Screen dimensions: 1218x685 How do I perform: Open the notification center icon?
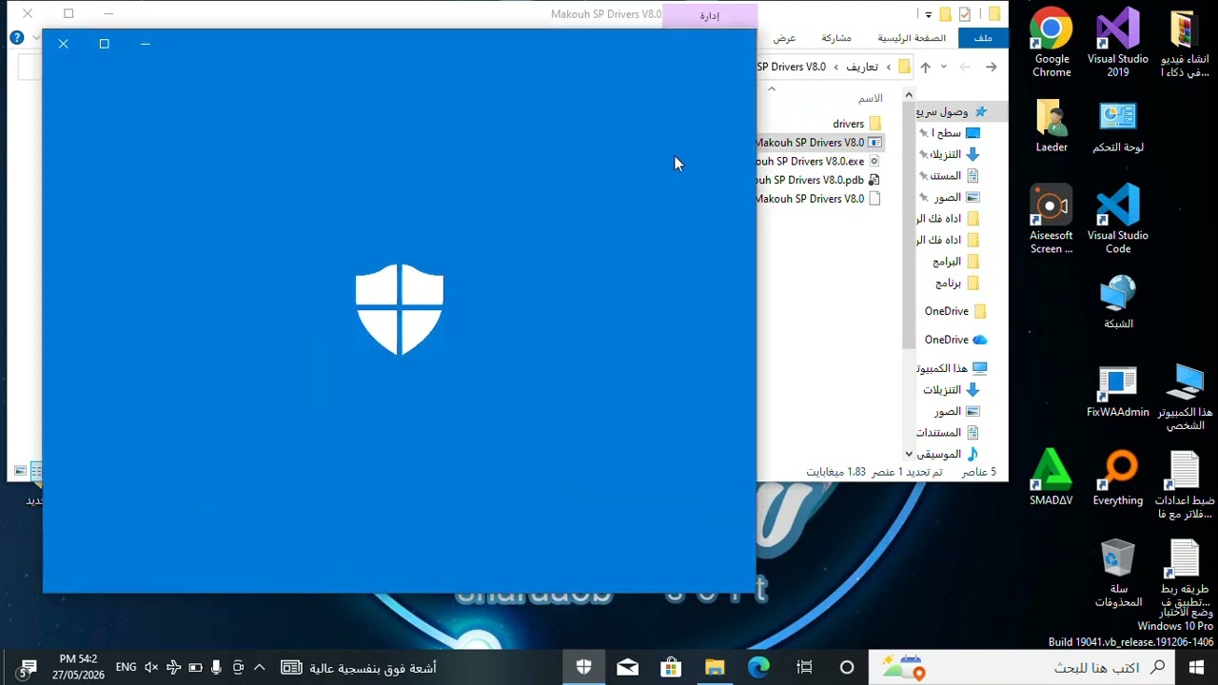click(x=27, y=668)
